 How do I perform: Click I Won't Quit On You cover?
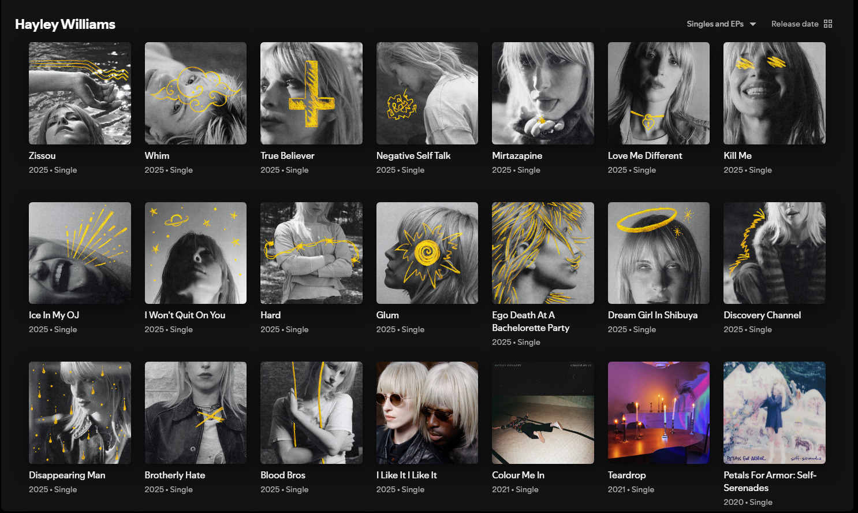point(196,253)
